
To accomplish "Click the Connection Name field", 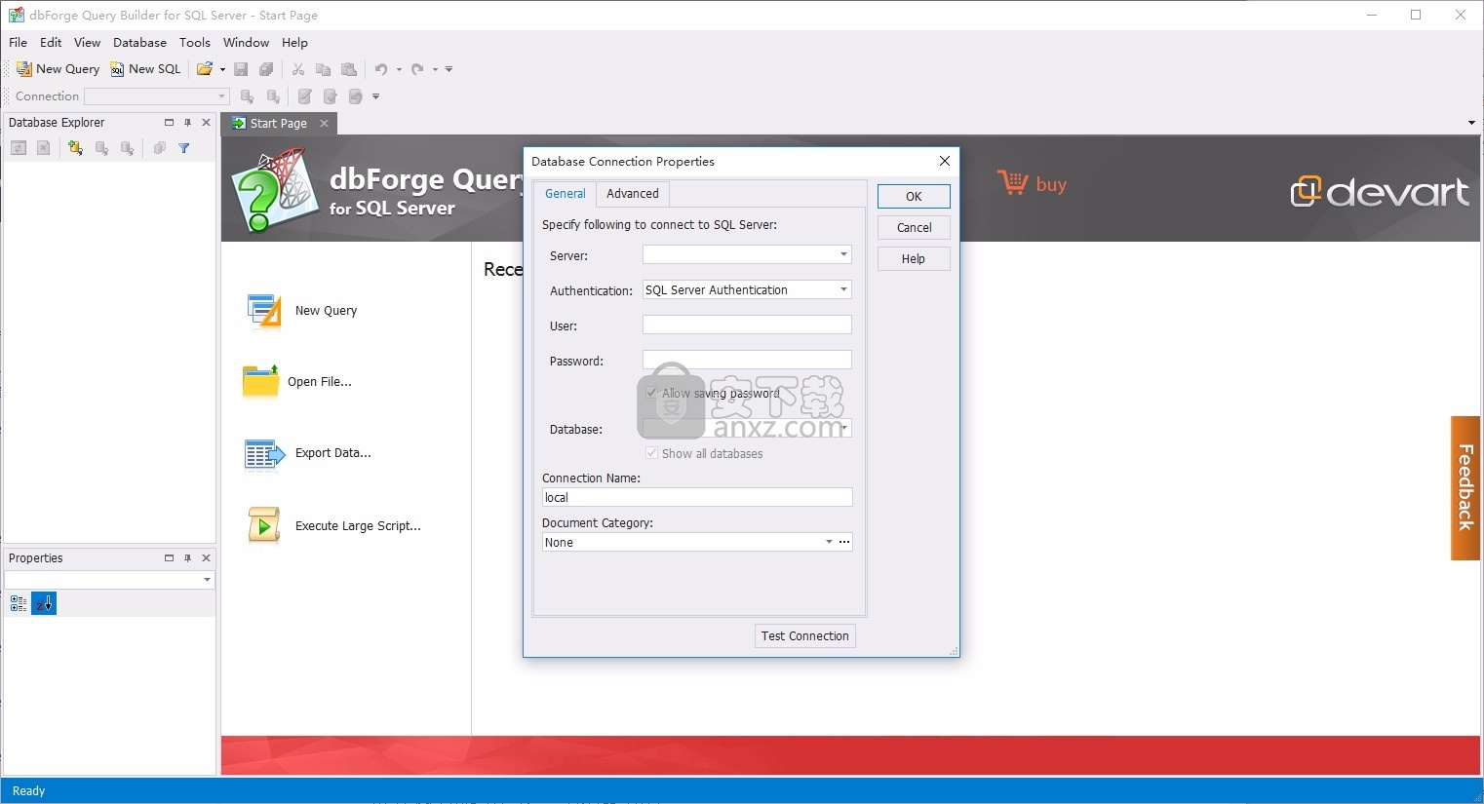I will 697,497.
